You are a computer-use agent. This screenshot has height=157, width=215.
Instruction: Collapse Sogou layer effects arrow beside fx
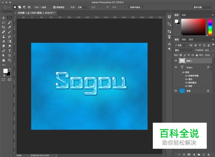click(x=212, y=67)
